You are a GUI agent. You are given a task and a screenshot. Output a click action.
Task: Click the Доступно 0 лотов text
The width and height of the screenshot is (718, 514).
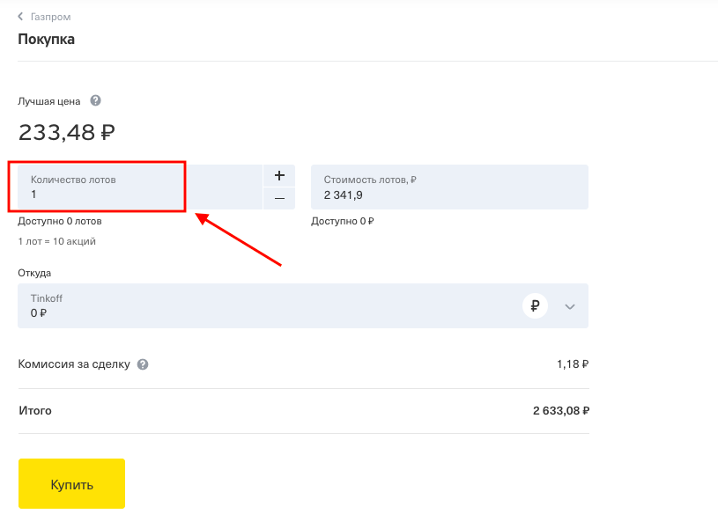click(60, 221)
